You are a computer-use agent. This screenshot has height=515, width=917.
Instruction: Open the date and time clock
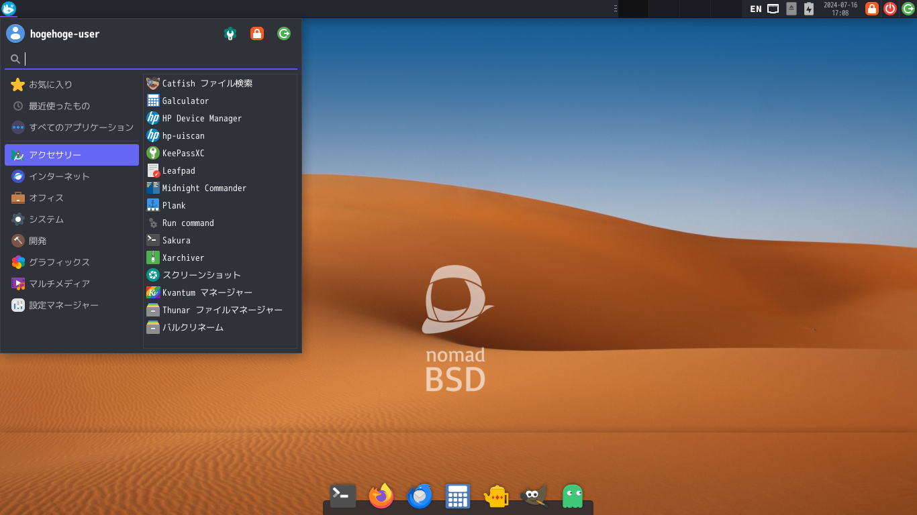[840, 9]
